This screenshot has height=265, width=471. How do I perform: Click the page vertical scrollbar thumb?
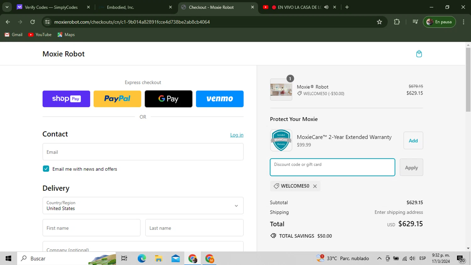(468, 79)
